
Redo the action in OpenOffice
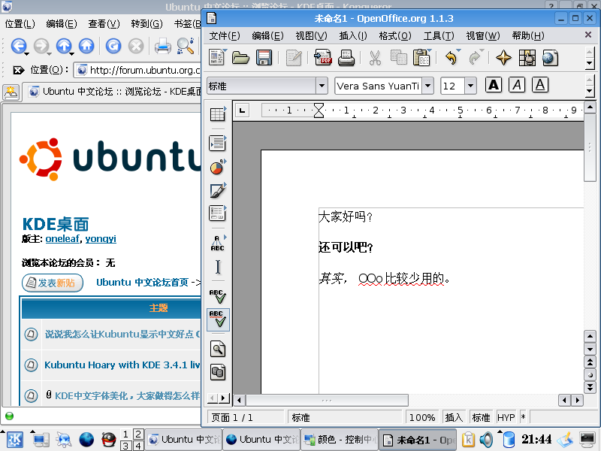(x=475, y=58)
